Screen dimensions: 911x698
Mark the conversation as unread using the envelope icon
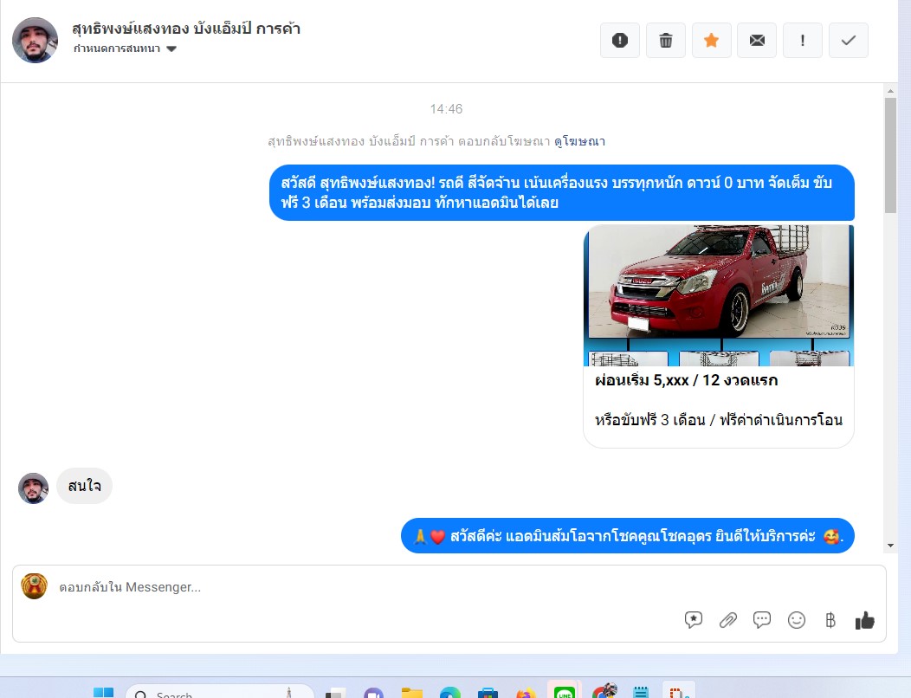757,41
